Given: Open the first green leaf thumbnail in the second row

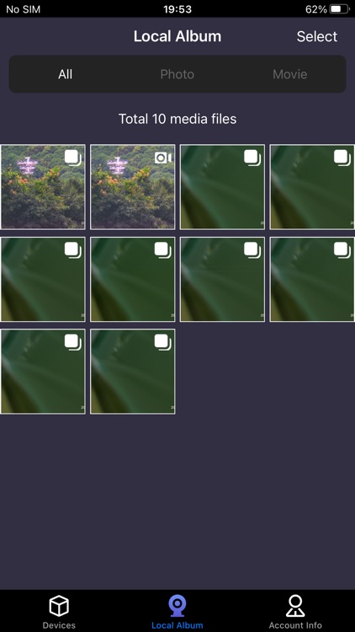Looking at the screenshot, I should click(43, 279).
